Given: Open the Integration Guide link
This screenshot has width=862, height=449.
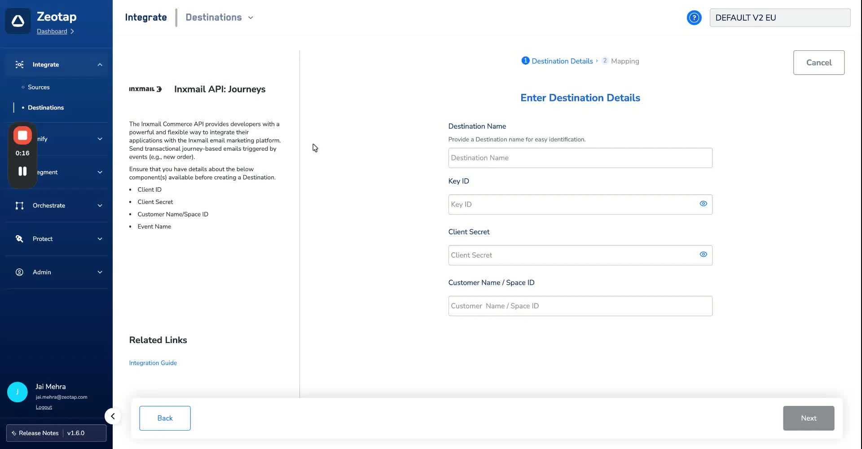Looking at the screenshot, I should pyautogui.click(x=153, y=363).
